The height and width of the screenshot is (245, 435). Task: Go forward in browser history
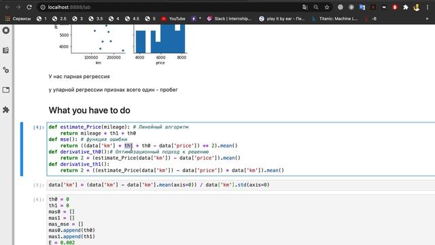coord(18,7)
